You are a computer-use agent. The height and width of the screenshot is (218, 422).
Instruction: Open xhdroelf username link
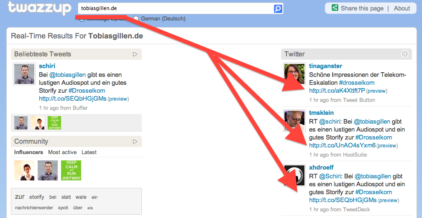[x=321, y=168]
